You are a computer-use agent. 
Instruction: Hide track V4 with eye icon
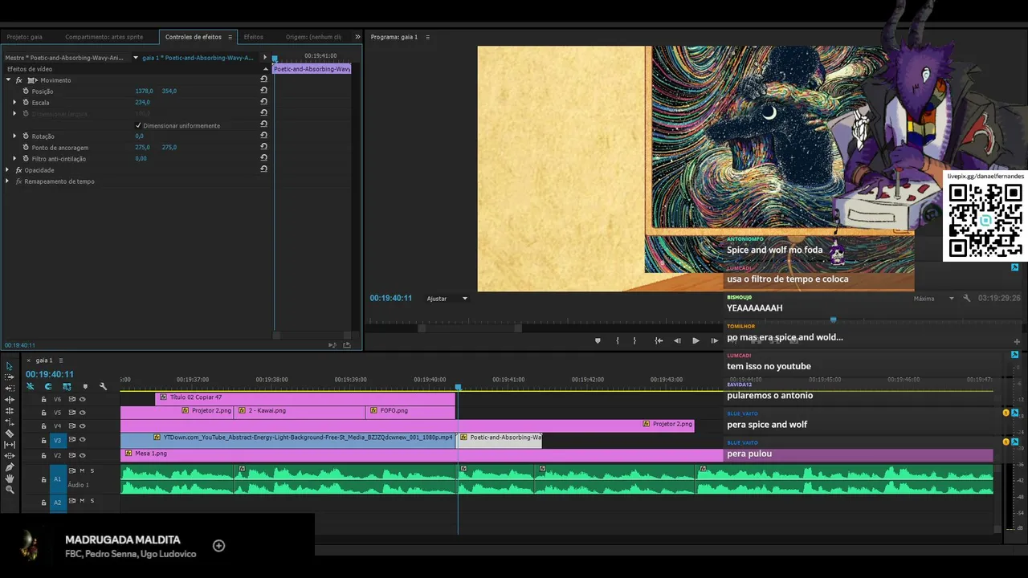[83, 425]
